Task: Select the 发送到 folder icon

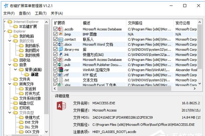Action: [21, 89]
